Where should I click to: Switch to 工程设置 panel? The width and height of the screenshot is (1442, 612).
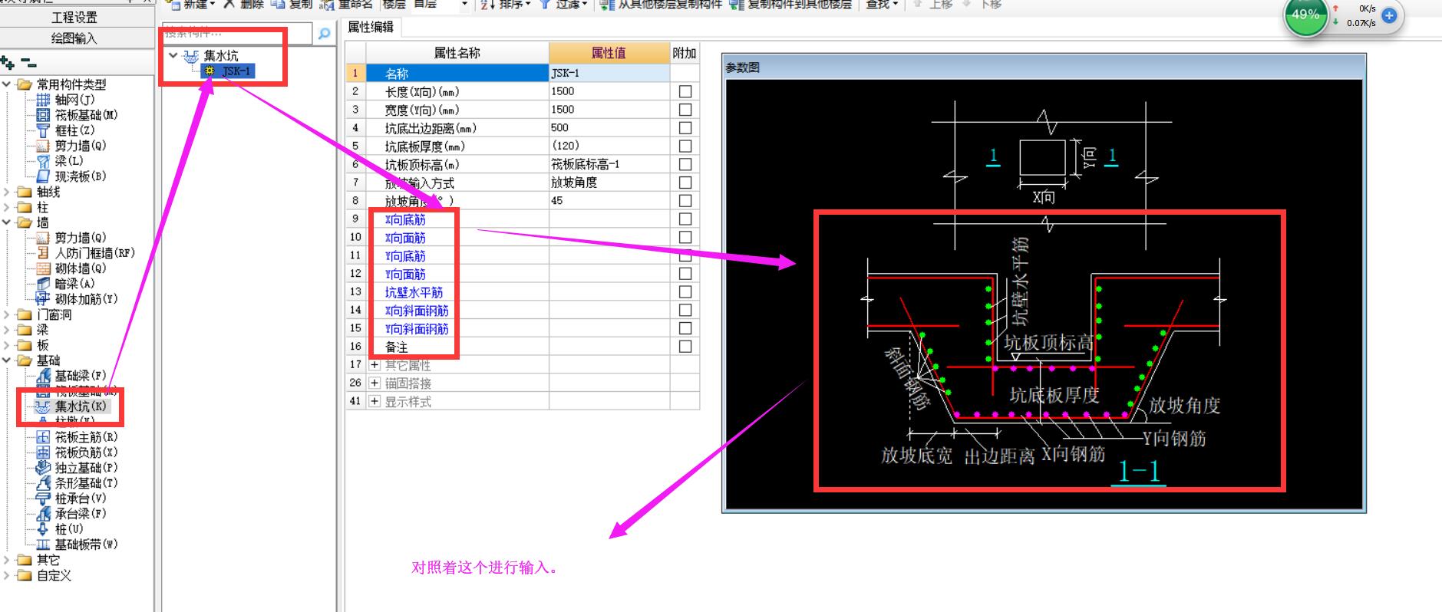click(x=74, y=18)
